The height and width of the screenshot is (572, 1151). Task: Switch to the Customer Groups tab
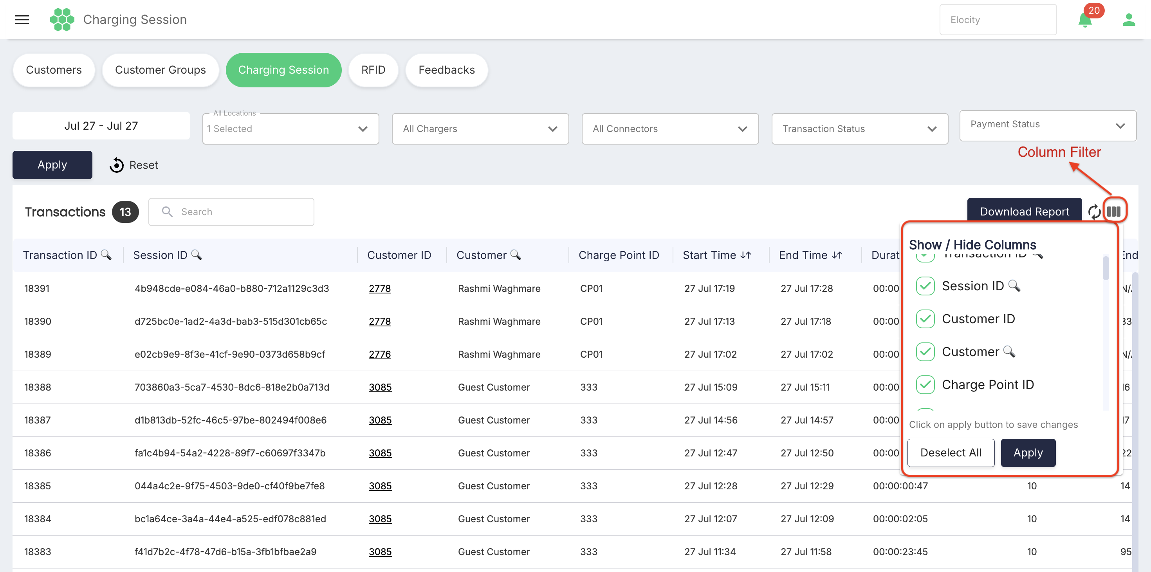pyautogui.click(x=161, y=70)
